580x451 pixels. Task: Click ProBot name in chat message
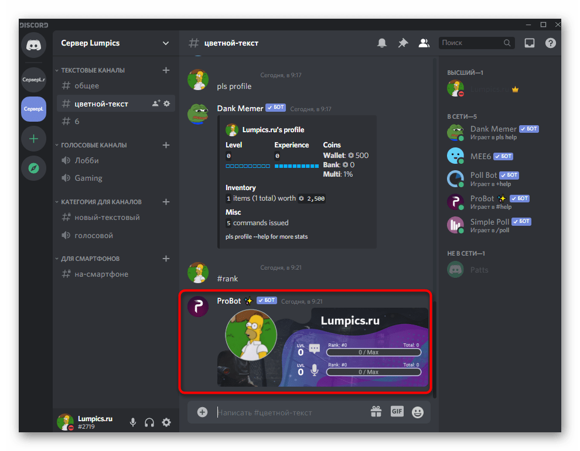pos(229,301)
